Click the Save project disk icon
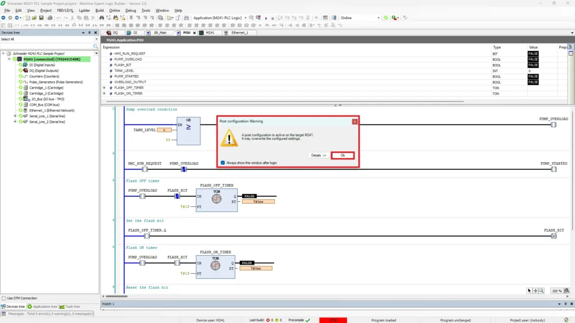This screenshot has width=575, height=323. 41,17
